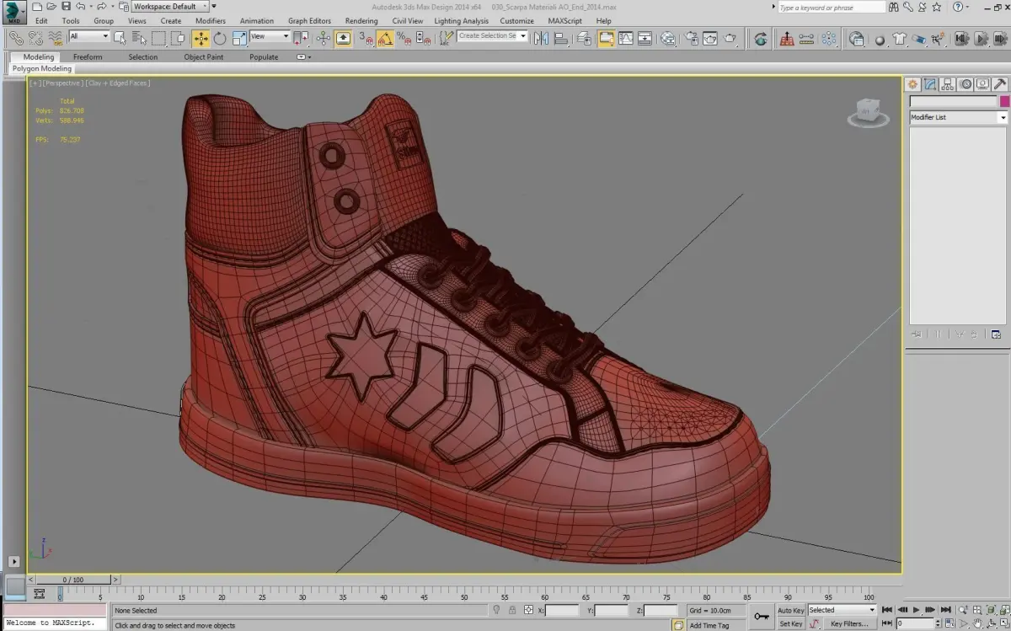Switch to the Freeform ribbon tab
The height and width of the screenshot is (631, 1011).
coord(88,57)
